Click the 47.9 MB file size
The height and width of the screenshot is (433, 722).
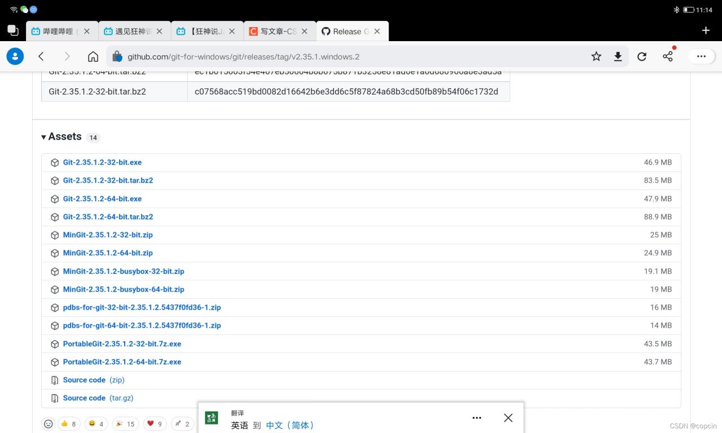pos(658,199)
